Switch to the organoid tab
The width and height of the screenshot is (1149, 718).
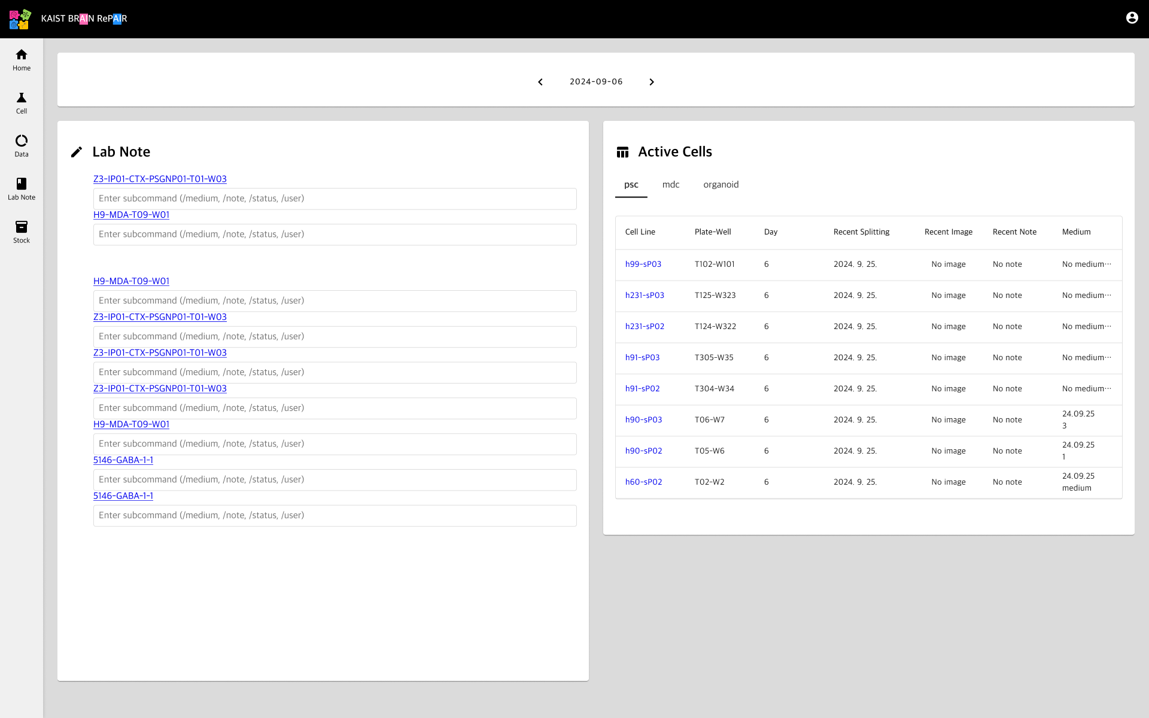[x=721, y=185]
